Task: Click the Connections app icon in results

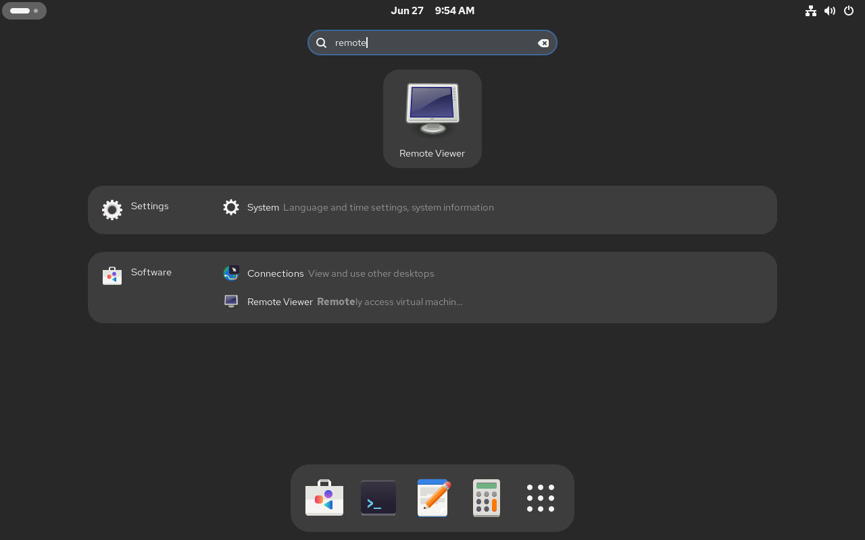Action: click(231, 273)
